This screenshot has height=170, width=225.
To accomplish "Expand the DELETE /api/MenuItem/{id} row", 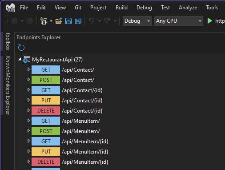I will (x=28, y=162).
